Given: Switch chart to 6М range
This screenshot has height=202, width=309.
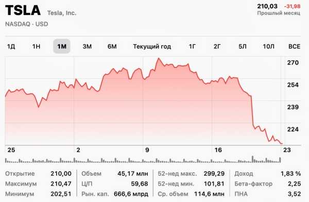Looking at the screenshot, I should (112, 46).
